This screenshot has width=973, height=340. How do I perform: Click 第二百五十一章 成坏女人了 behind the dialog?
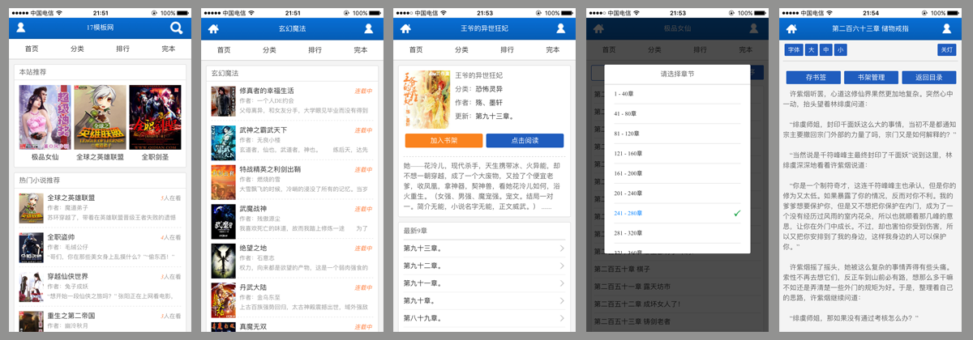click(639, 304)
